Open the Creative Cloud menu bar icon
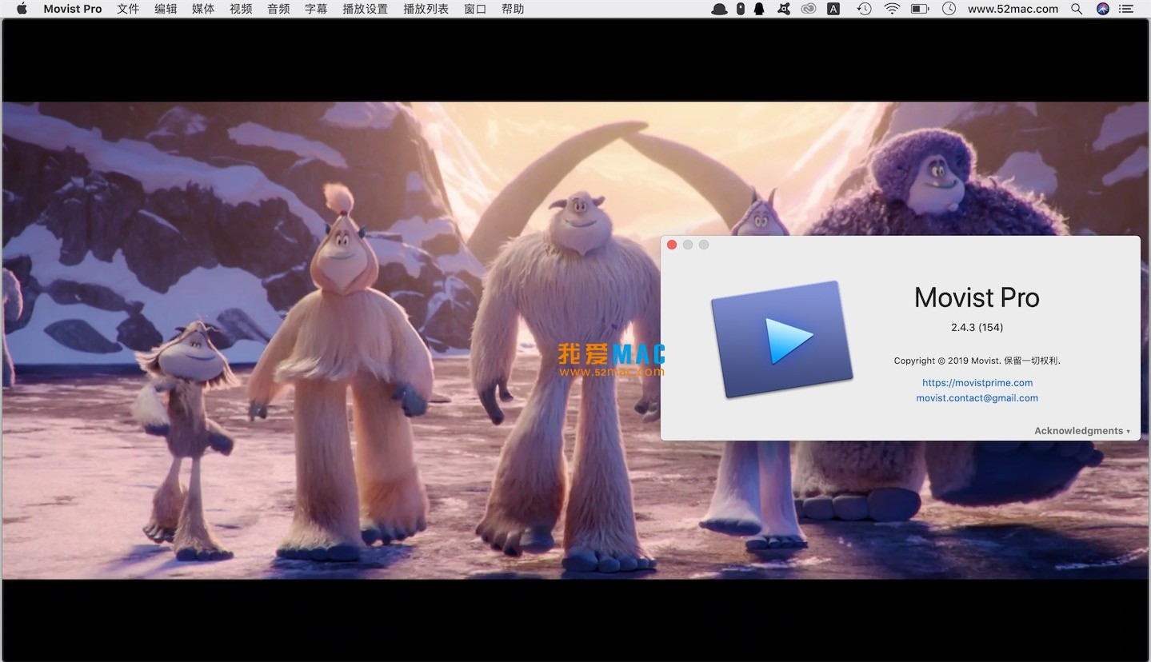The image size is (1151, 662). (809, 9)
